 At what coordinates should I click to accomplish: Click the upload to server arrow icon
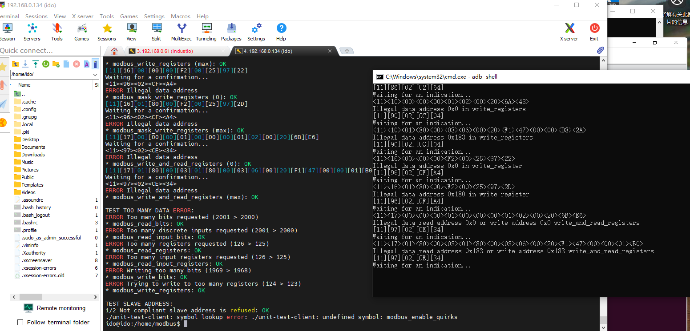[x=35, y=64]
